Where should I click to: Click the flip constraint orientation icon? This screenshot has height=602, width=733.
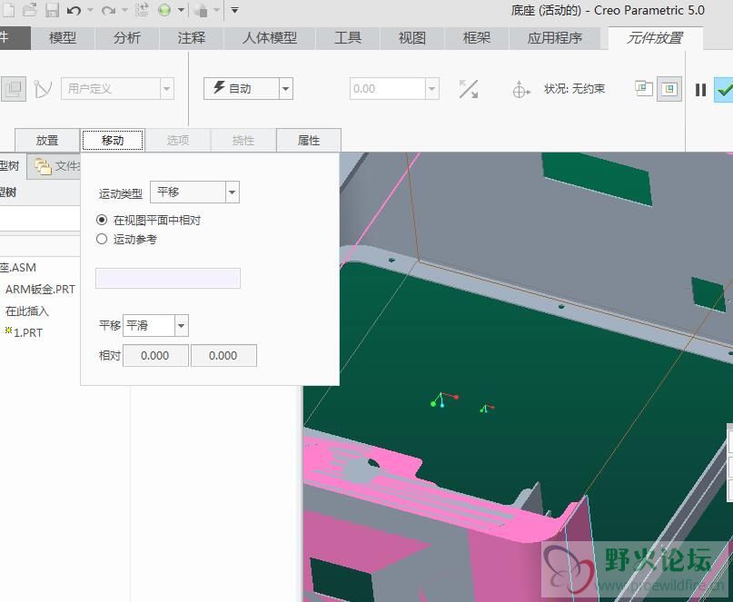point(469,89)
